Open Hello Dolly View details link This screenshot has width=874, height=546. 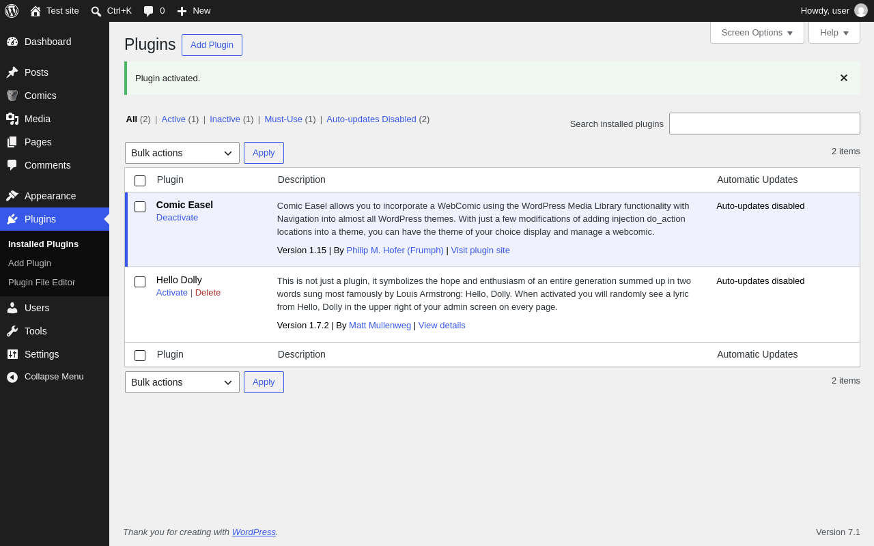tap(442, 326)
